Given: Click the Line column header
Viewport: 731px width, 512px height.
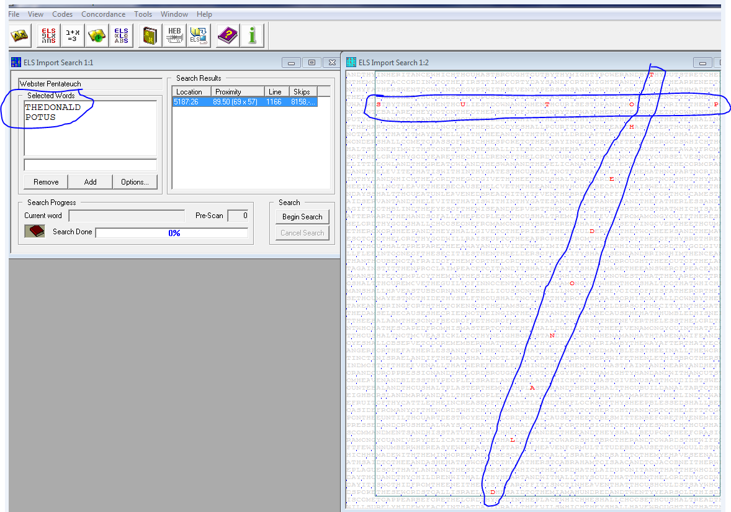Looking at the screenshot, I should (277, 91).
